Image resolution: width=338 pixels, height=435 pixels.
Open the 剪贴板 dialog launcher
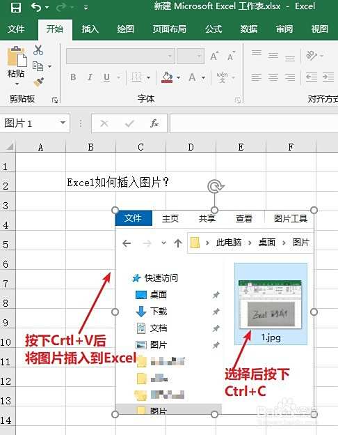tap(55, 100)
